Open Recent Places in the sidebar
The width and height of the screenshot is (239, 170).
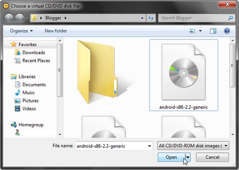coord(36,61)
